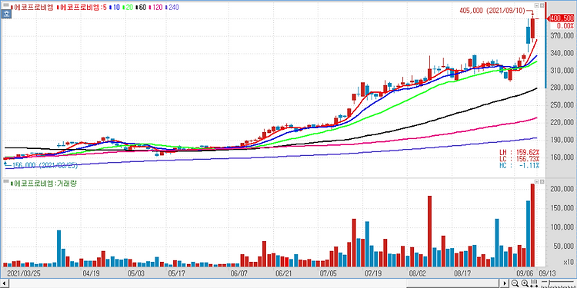Minimize the price chart pane
Viewport: 577px width, 288px height.
(x=536, y=5)
